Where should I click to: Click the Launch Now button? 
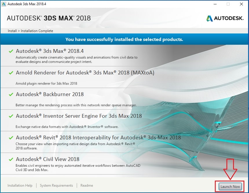(230, 187)
